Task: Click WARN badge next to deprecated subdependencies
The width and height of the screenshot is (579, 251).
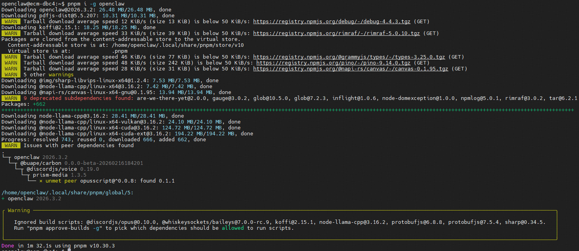Action: click(11, 98)
